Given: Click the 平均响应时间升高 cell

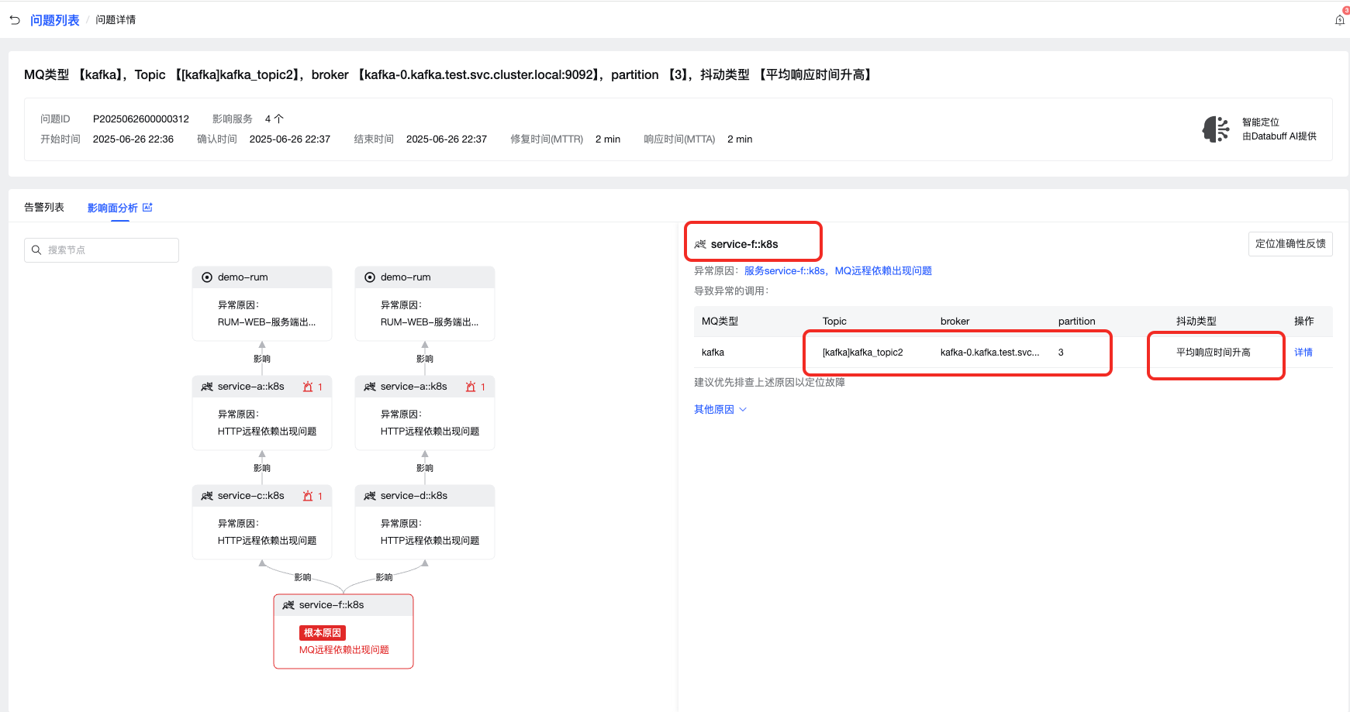Looking at the screenshot, I should pos(1214,353).
